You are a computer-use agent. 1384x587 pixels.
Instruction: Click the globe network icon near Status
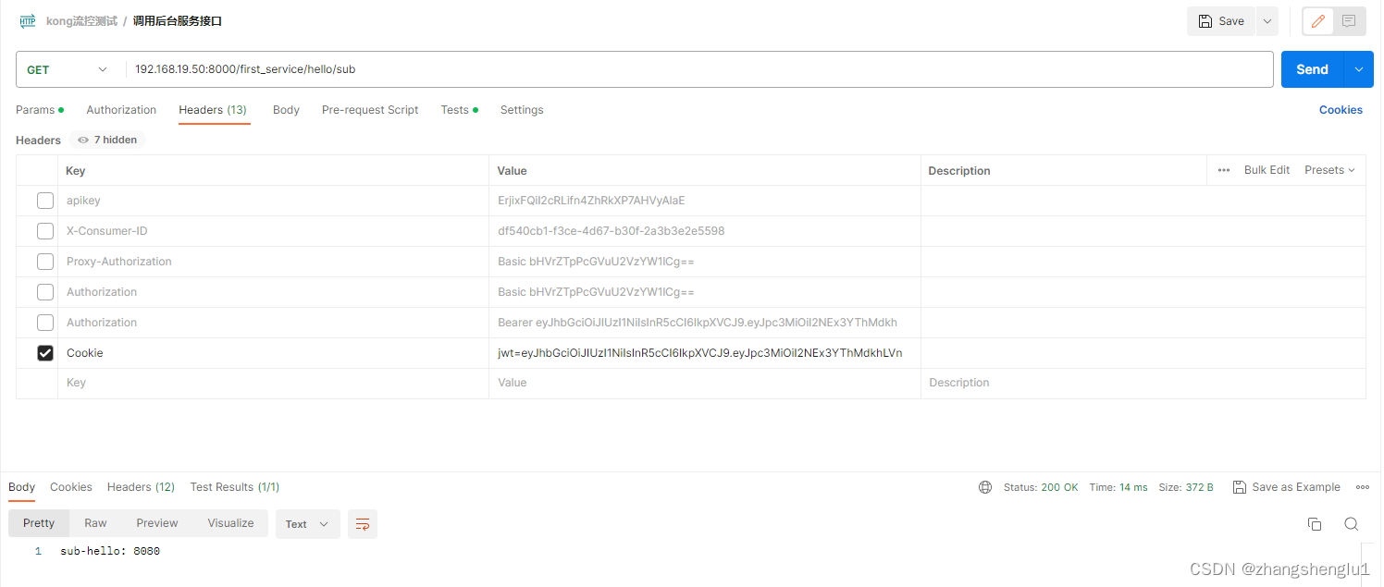click(985, 487)
